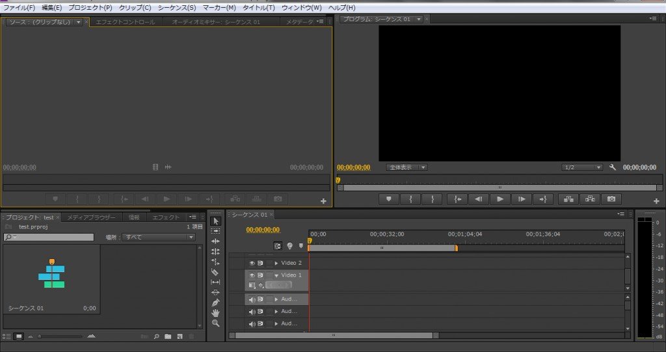Expand the Video 2 track
The width and height of the screenshot is (666, 352).
276,263
